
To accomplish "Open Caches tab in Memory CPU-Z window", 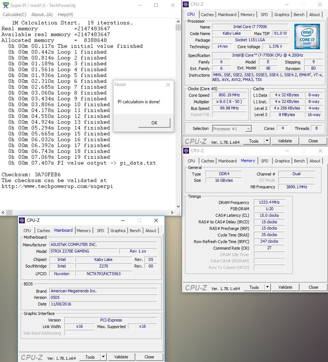I will [x=207, y=161].
